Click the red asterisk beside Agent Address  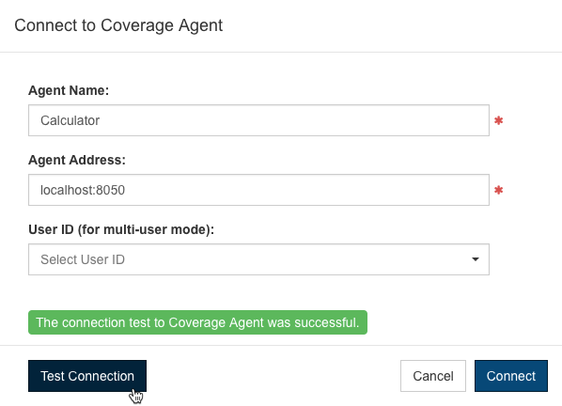tap(498, 190)
